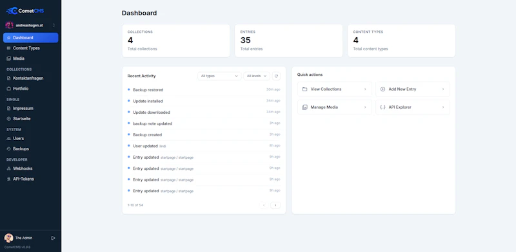516x252 pixels.
Task: Click the Add New Entry quick action
Action: [413, 89]
